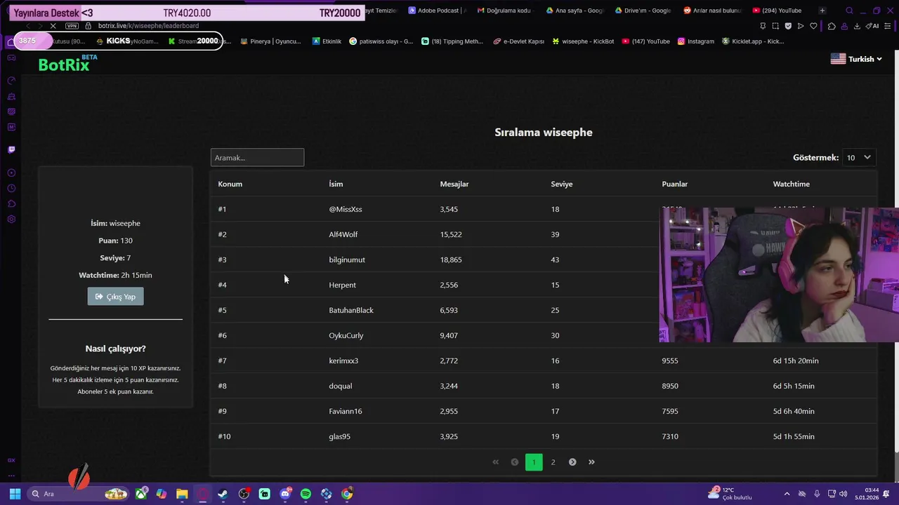Open File Explorer from the taskbar
The width and height of the screenshot is (899, 505).
(x=182, y=494)
